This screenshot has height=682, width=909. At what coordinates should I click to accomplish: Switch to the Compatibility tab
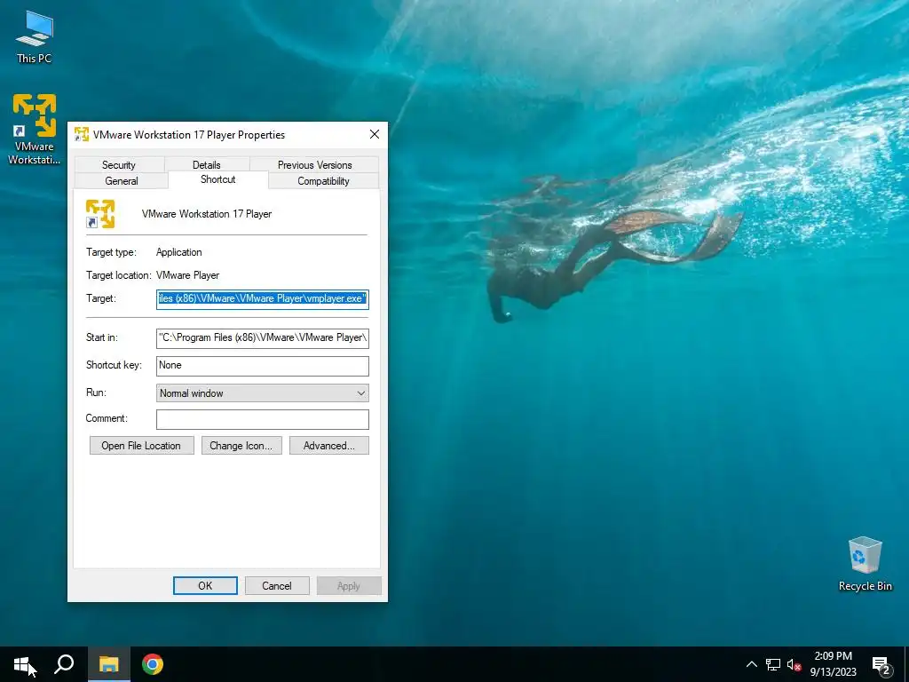click(x=323, y=181)
